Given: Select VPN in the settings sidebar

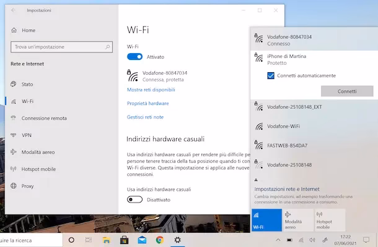Looking at the screenshot, I should pyautogui.click(x=26, y=135).
